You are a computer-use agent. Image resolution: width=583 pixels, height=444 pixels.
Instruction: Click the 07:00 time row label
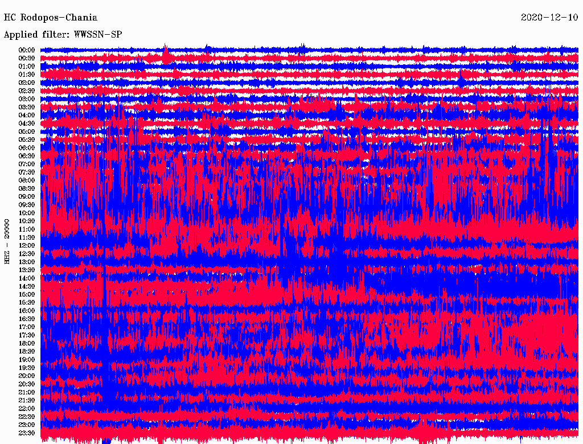coord(27,164)
